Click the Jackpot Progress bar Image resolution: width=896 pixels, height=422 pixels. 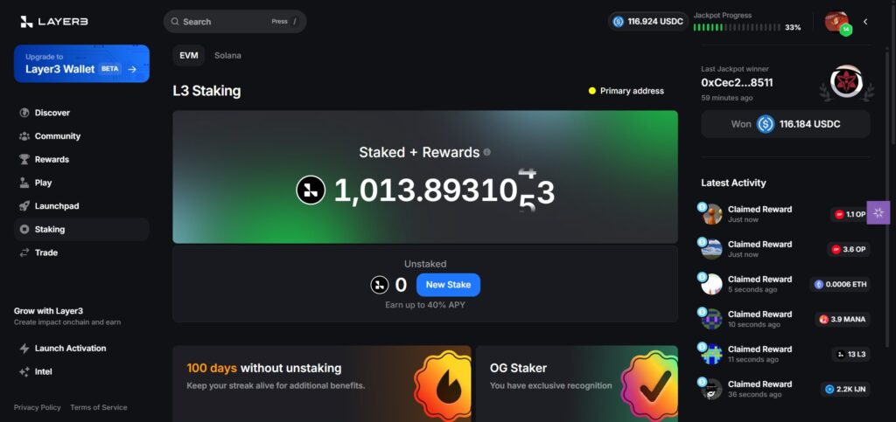[737, 27]
